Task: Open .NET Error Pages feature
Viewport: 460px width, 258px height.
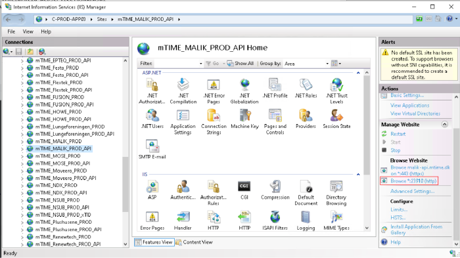Action: pyautogui.click(x=214, y=91)
